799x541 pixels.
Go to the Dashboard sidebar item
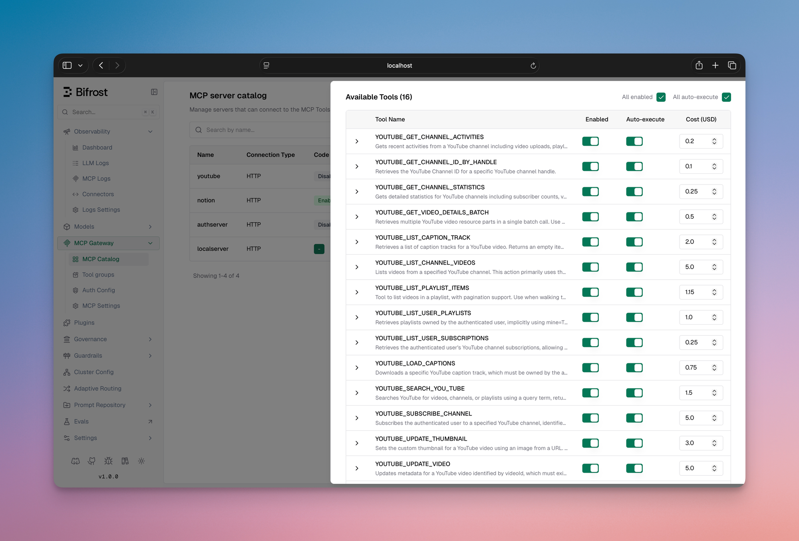tap(97, 147)
